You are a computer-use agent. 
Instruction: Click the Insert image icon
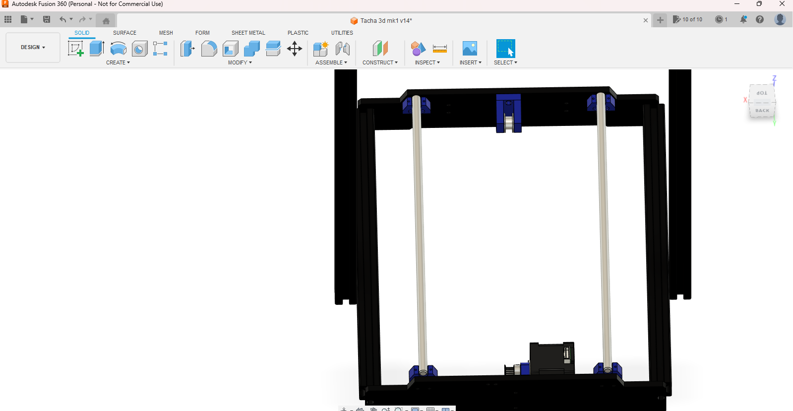tap(470, 49)
